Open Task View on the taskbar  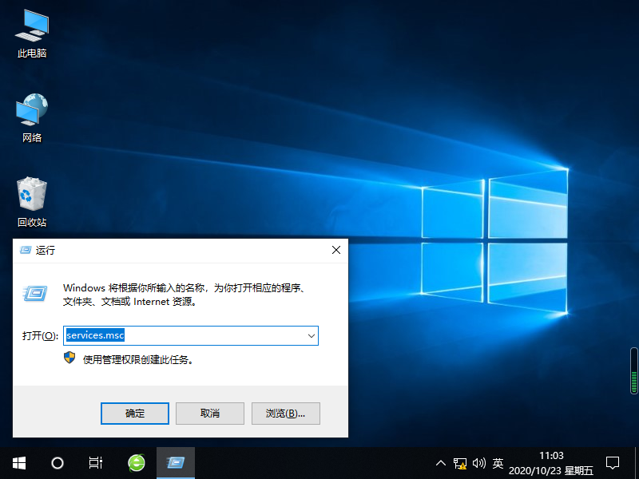95,463
